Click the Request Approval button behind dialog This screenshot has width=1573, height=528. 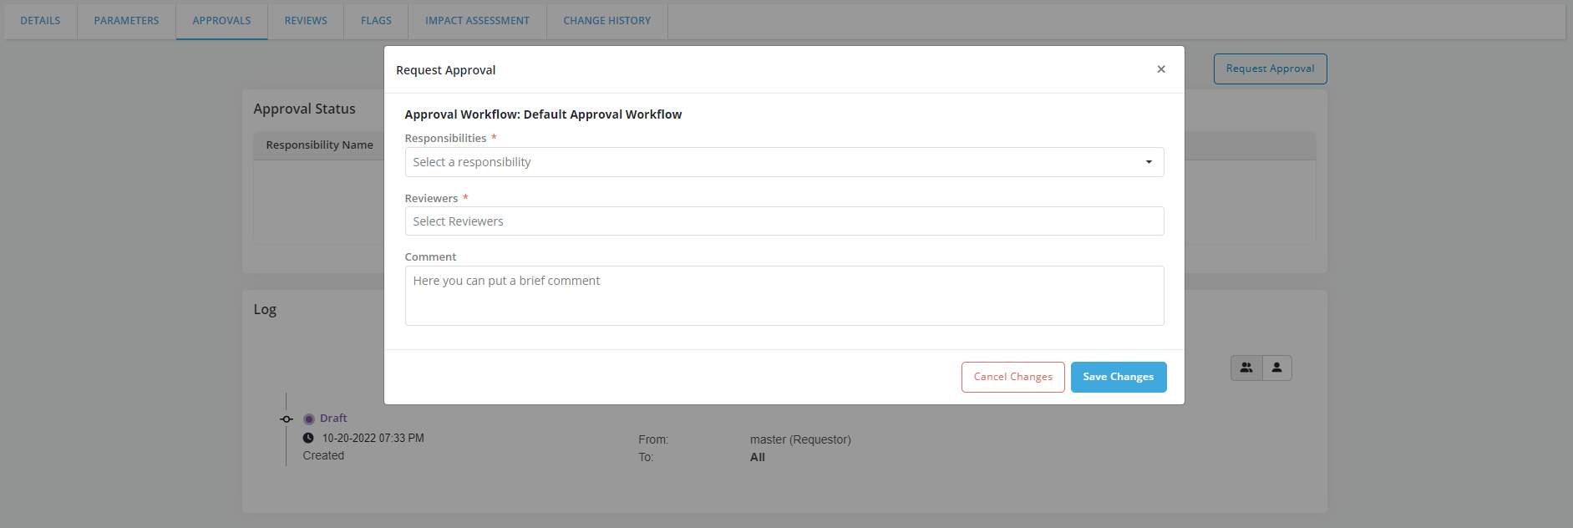click(x=1270, y=69)
